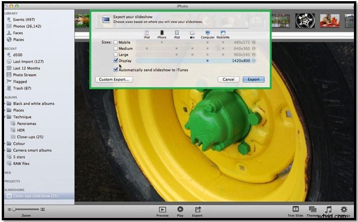Open the d500 recent event

(x=15, y=55)
